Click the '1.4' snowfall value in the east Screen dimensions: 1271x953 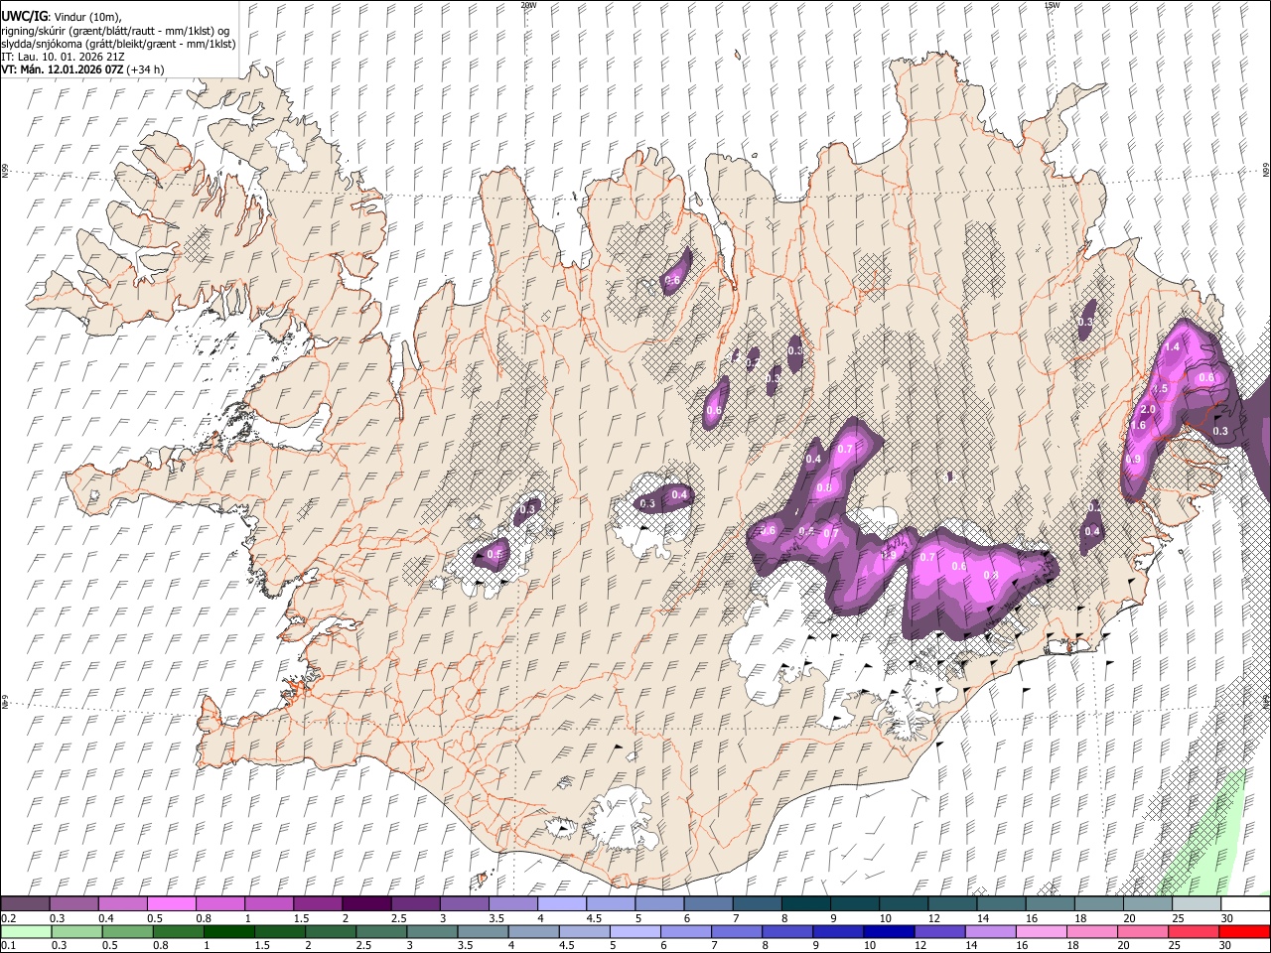1173,346
